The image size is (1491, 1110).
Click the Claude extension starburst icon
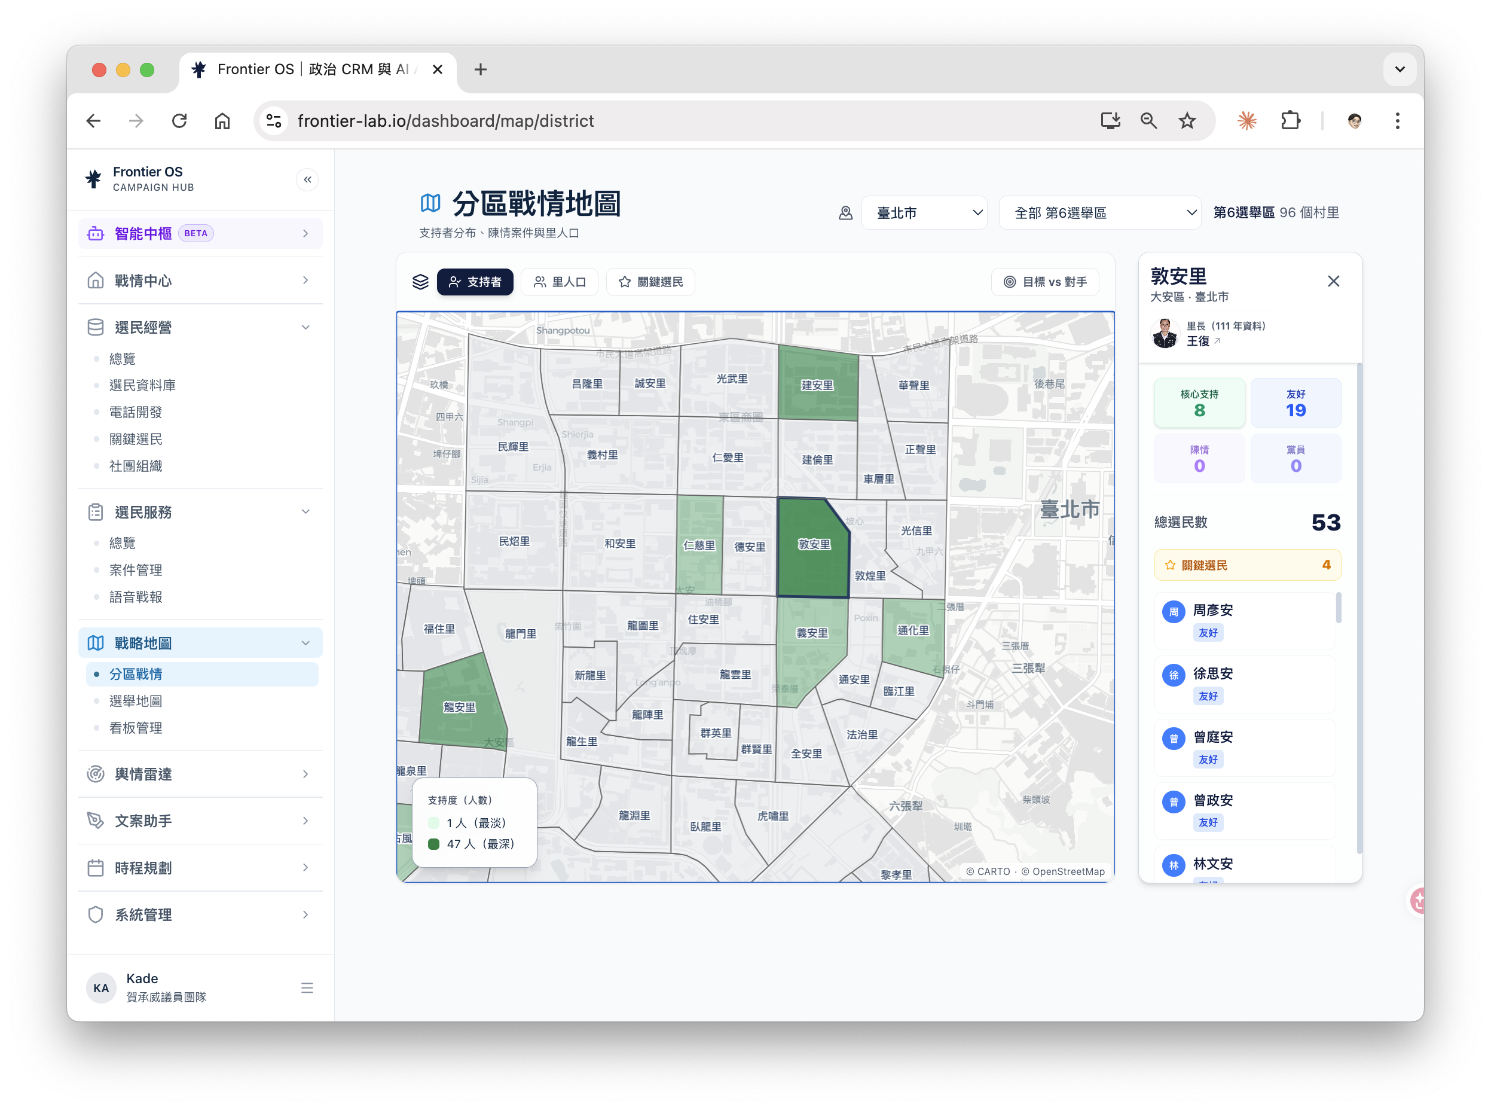pos(1246,121)
